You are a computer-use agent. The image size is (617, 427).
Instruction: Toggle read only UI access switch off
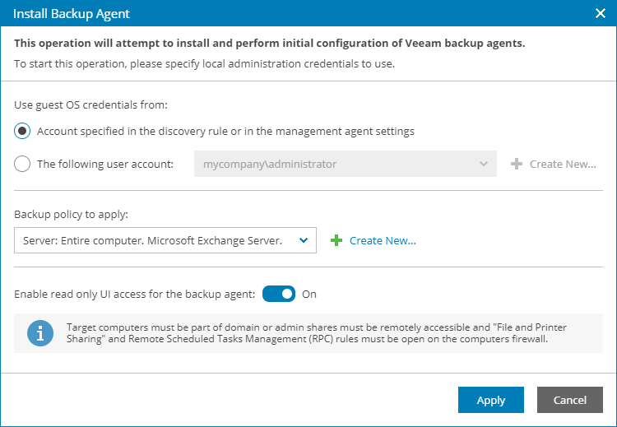(279, 294)
